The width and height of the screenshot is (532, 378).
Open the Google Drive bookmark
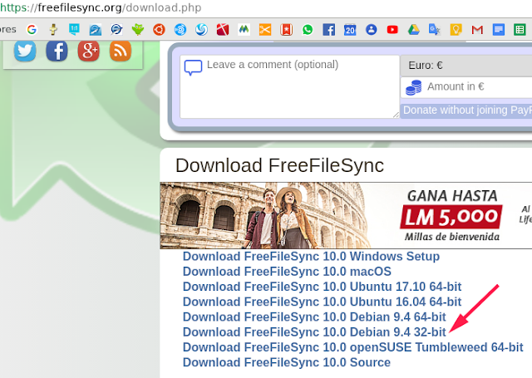click(414, 30)
